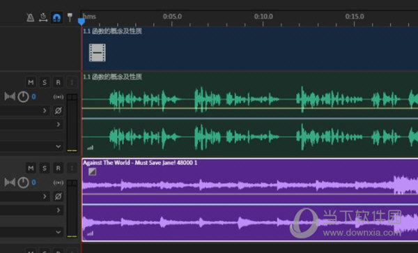The image size is (418, 253).
Task: Expand automation mode dropdown on second audio track
Action: click(58, 232)
